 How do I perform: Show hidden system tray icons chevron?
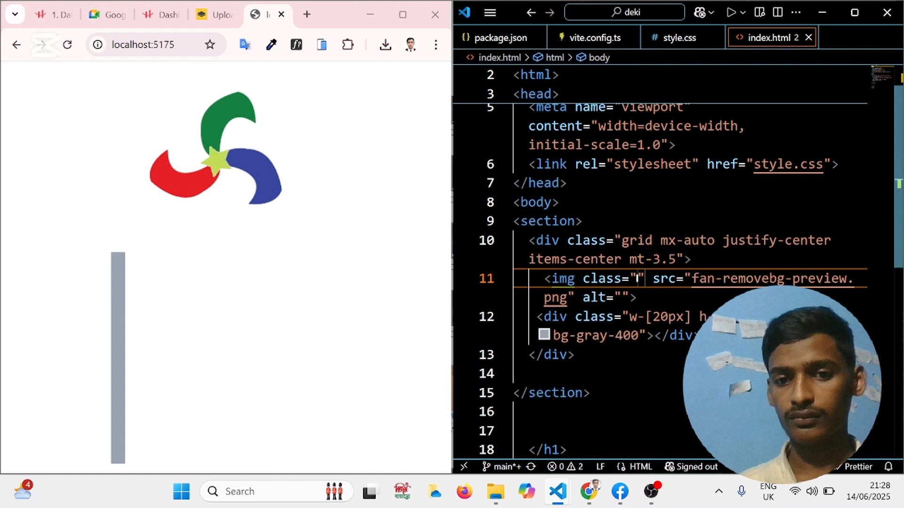pyautogui.click(x=719, y=492)
